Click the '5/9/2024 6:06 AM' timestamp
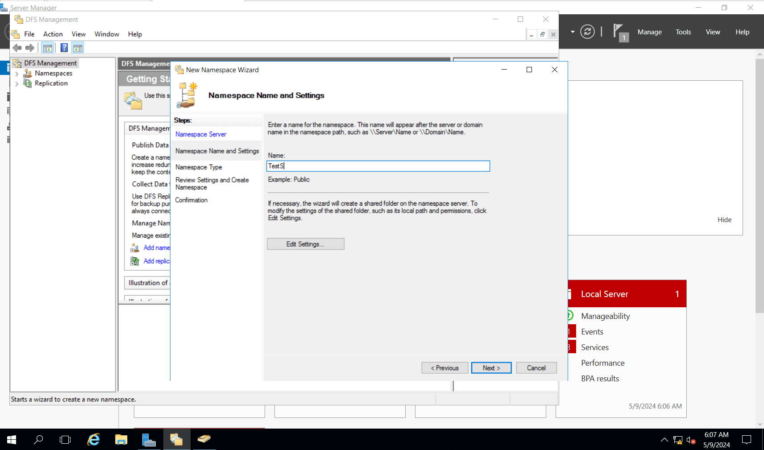Image resolution: width=764 pixels, height=450 pixels. (655, 406)
